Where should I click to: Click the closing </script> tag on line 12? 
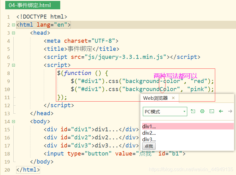tap(59, 105)
